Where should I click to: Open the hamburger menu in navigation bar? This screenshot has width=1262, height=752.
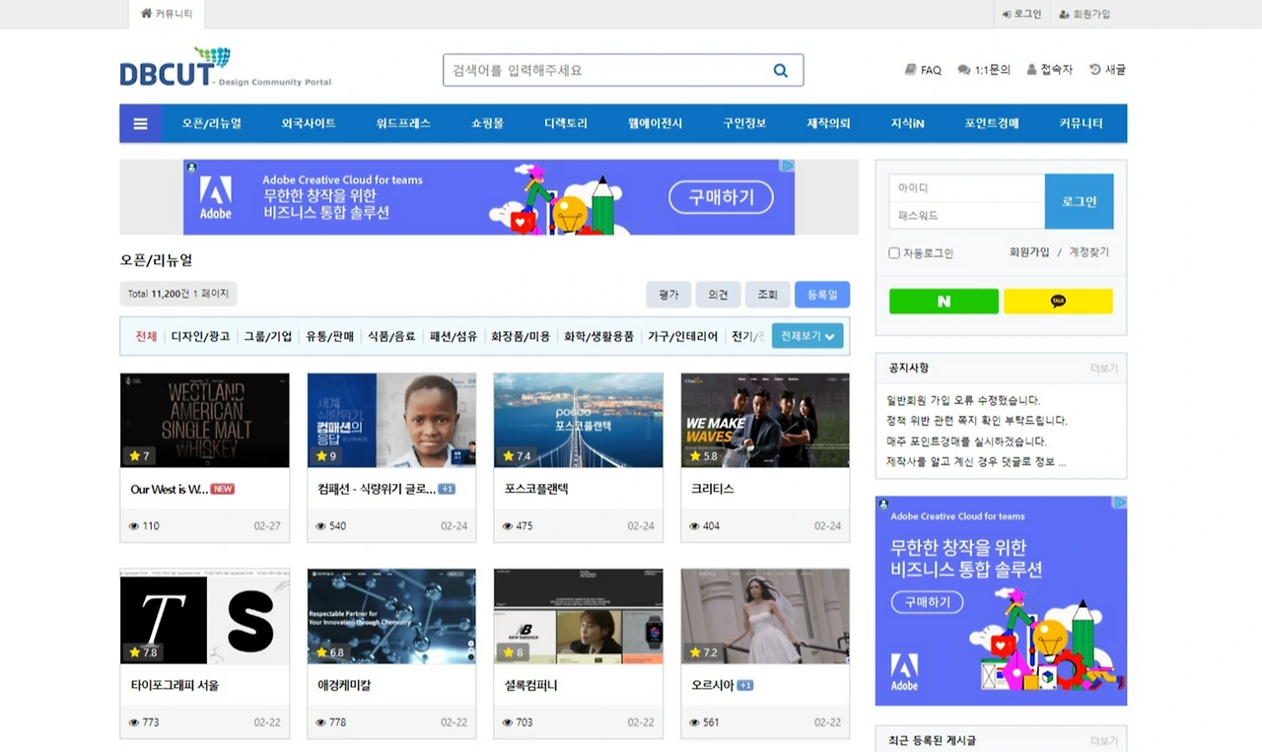(140, 124)
